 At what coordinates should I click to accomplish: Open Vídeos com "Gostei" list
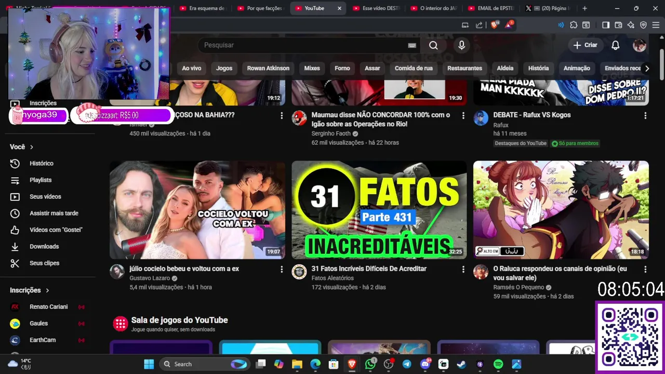click(56, 230)
